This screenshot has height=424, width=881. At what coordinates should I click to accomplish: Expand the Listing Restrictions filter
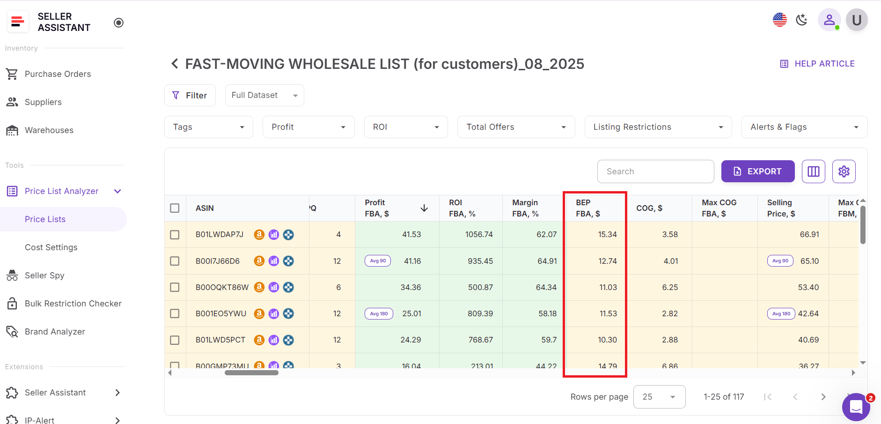coord(658,126)
